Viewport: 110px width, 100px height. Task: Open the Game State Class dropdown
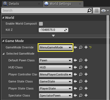point(56,82)
